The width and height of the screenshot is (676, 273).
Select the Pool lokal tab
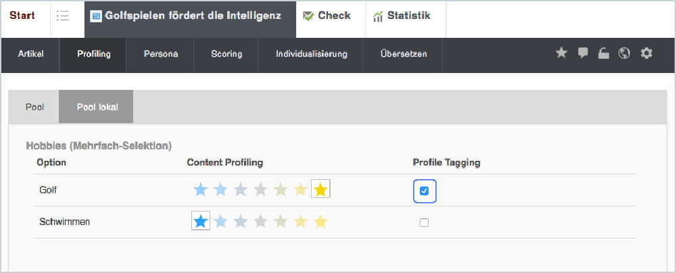[97, 107]
